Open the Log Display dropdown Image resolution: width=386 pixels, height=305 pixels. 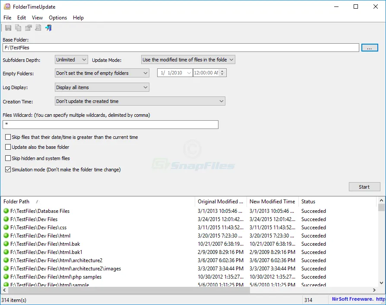tap(102, 87)
